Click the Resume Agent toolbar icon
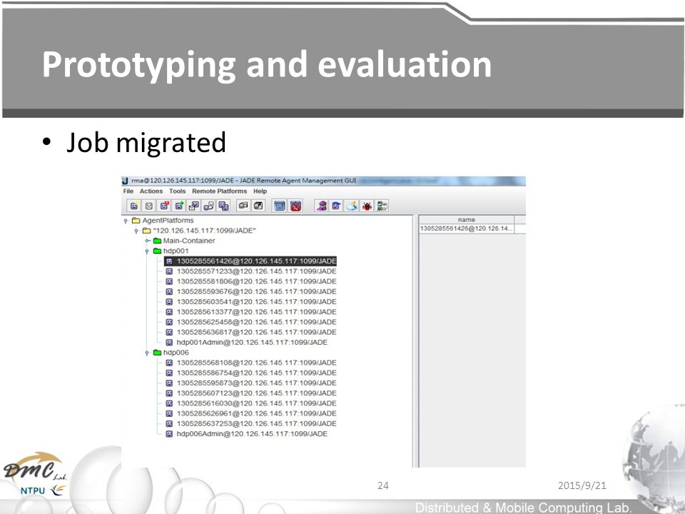Screen dimensions: 685x514 click(x=178, y=206)
